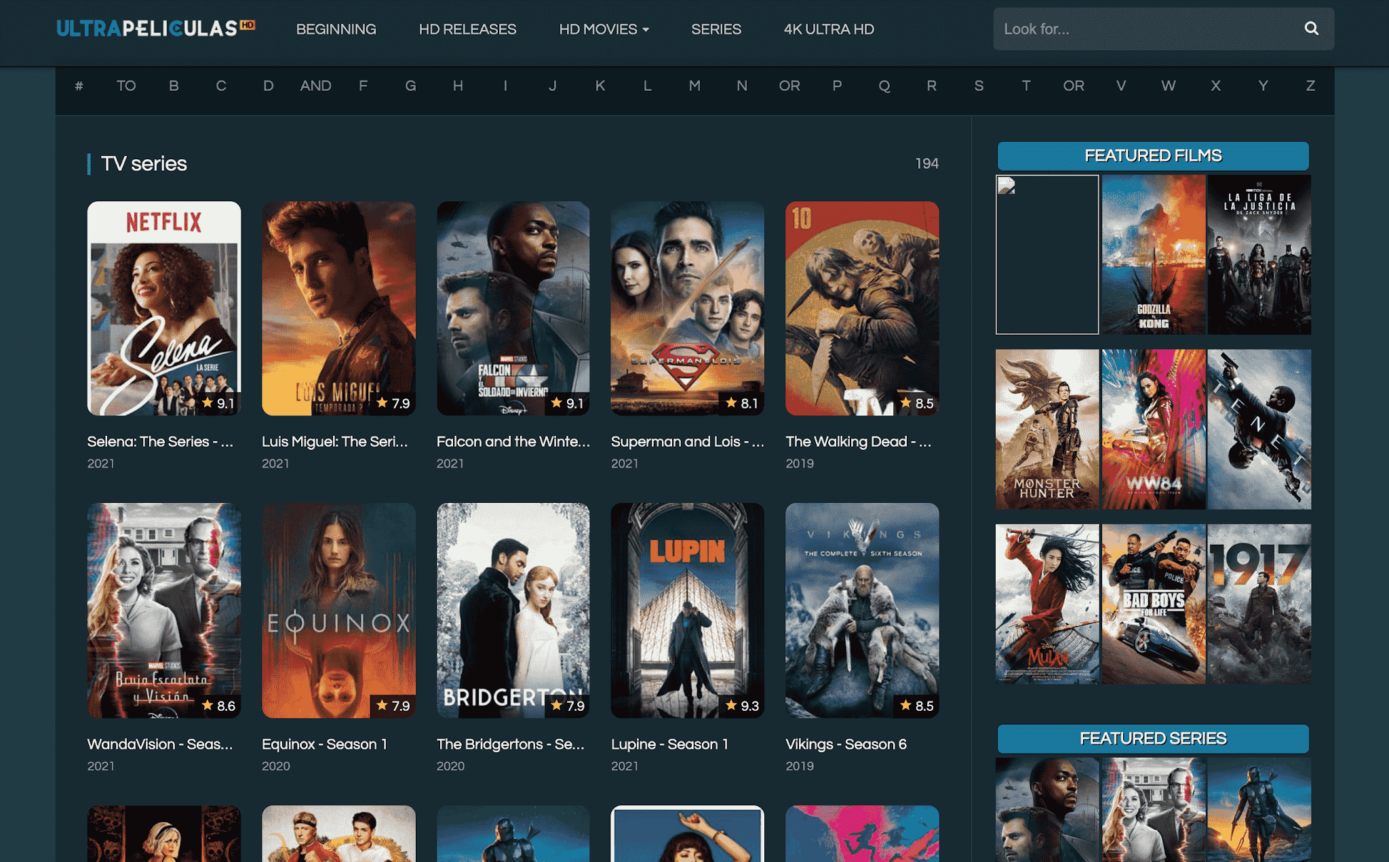1389x862 pixels.
Task: Filter titles by letter M
Action: pyautogui.click(x=694, y=86)
